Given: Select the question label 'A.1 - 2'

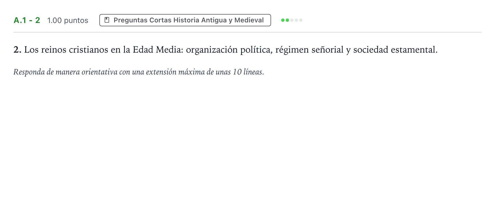Looking at the screenshot, I should point(27,20).
